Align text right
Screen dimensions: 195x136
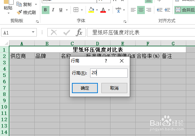(x=149, y=10)
